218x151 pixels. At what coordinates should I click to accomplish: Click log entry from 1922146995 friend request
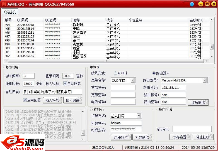tap(38, 112)
